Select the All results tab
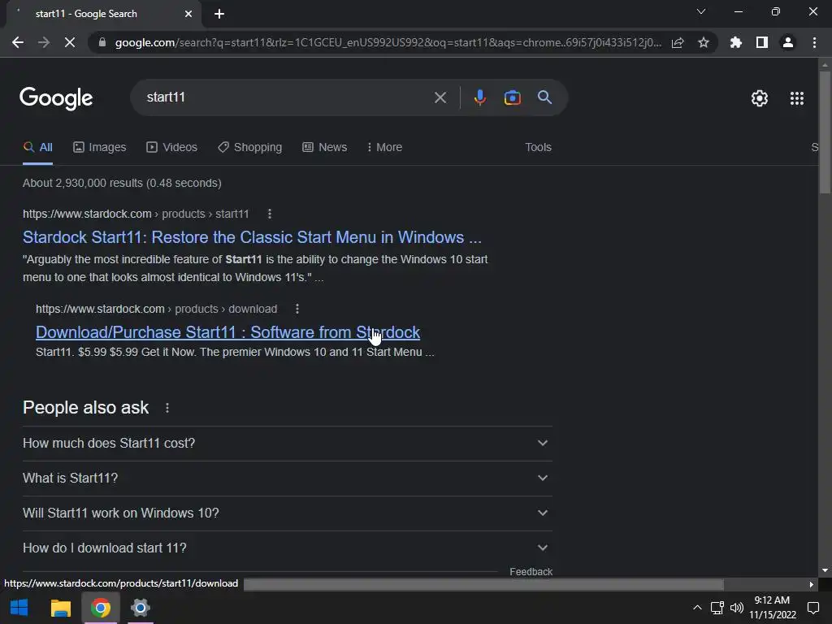This screenshot has width=832, height=624. (x=37, y=148)
